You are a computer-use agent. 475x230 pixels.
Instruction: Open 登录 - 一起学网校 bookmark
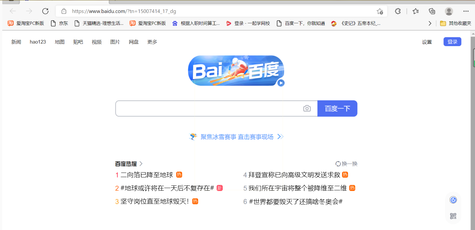click(x=248, y=23)
